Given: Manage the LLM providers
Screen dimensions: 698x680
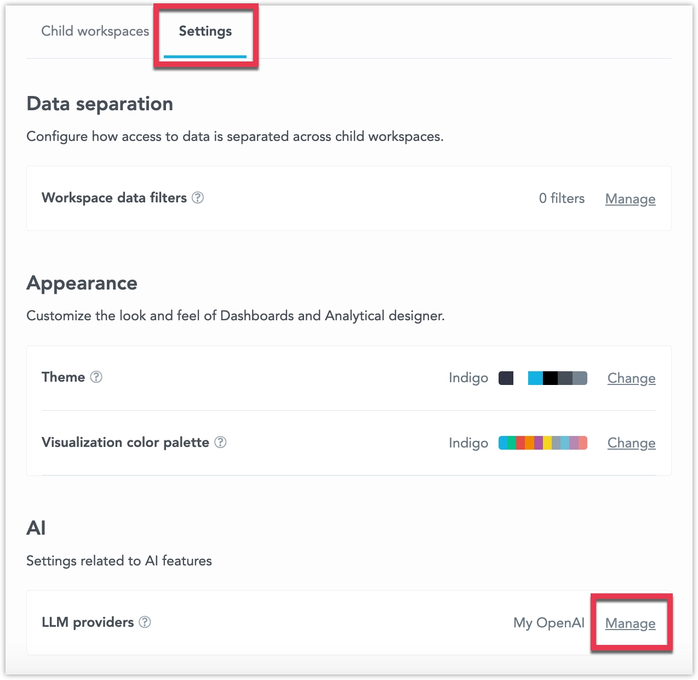Looking at the screenshot, I should (631, 624).
